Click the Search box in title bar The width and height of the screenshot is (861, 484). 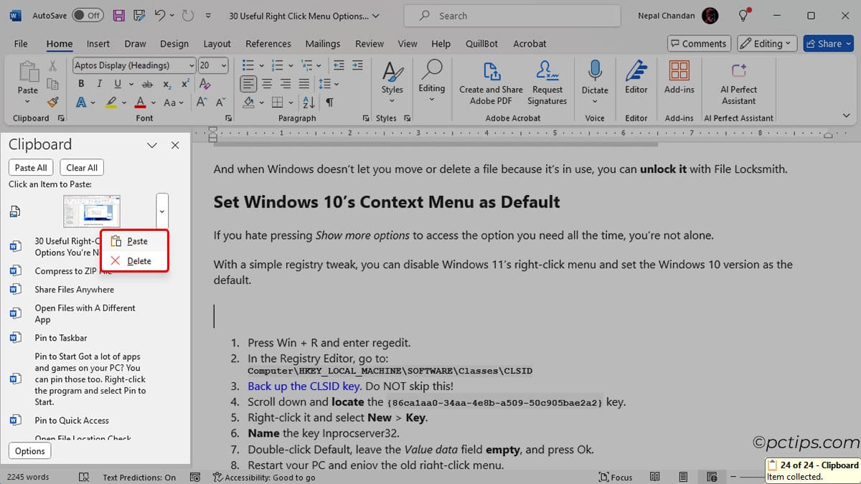click(x=512, y=16)
